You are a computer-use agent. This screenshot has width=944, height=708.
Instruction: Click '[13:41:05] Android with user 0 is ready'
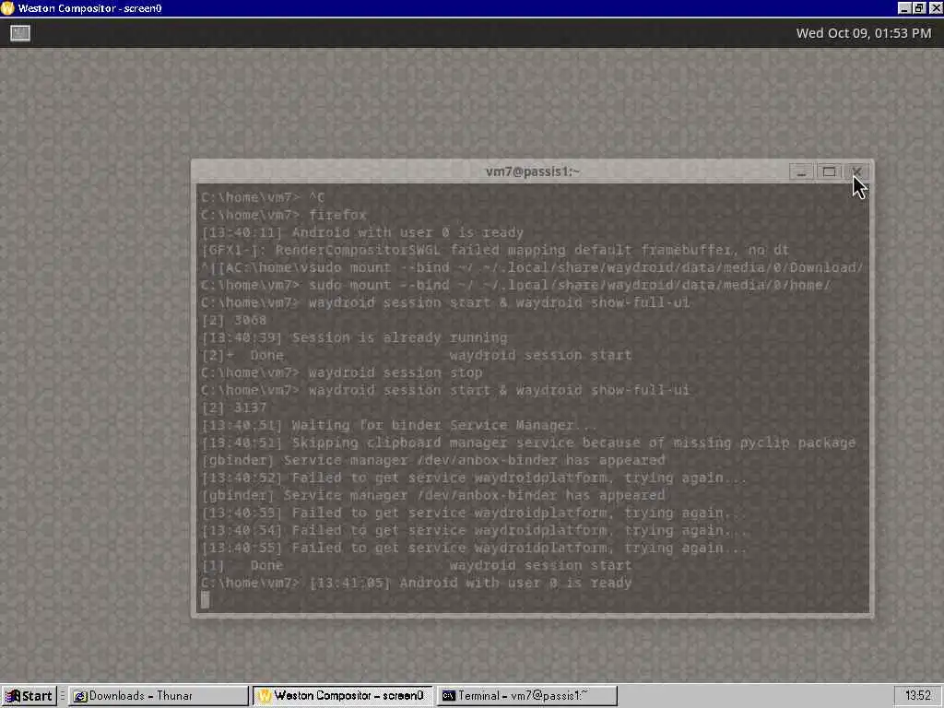[470, 583]
